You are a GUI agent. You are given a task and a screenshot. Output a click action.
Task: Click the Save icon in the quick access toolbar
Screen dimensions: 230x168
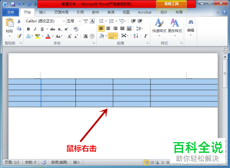click(13, 4)
